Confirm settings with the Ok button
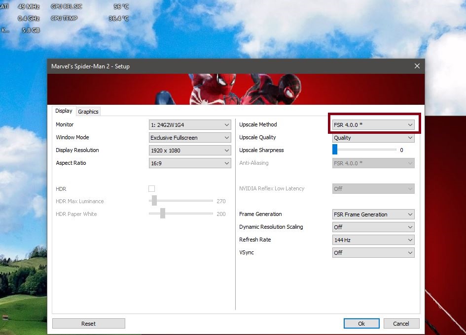The height and width of the screenshot is (335, 466). 361,323
